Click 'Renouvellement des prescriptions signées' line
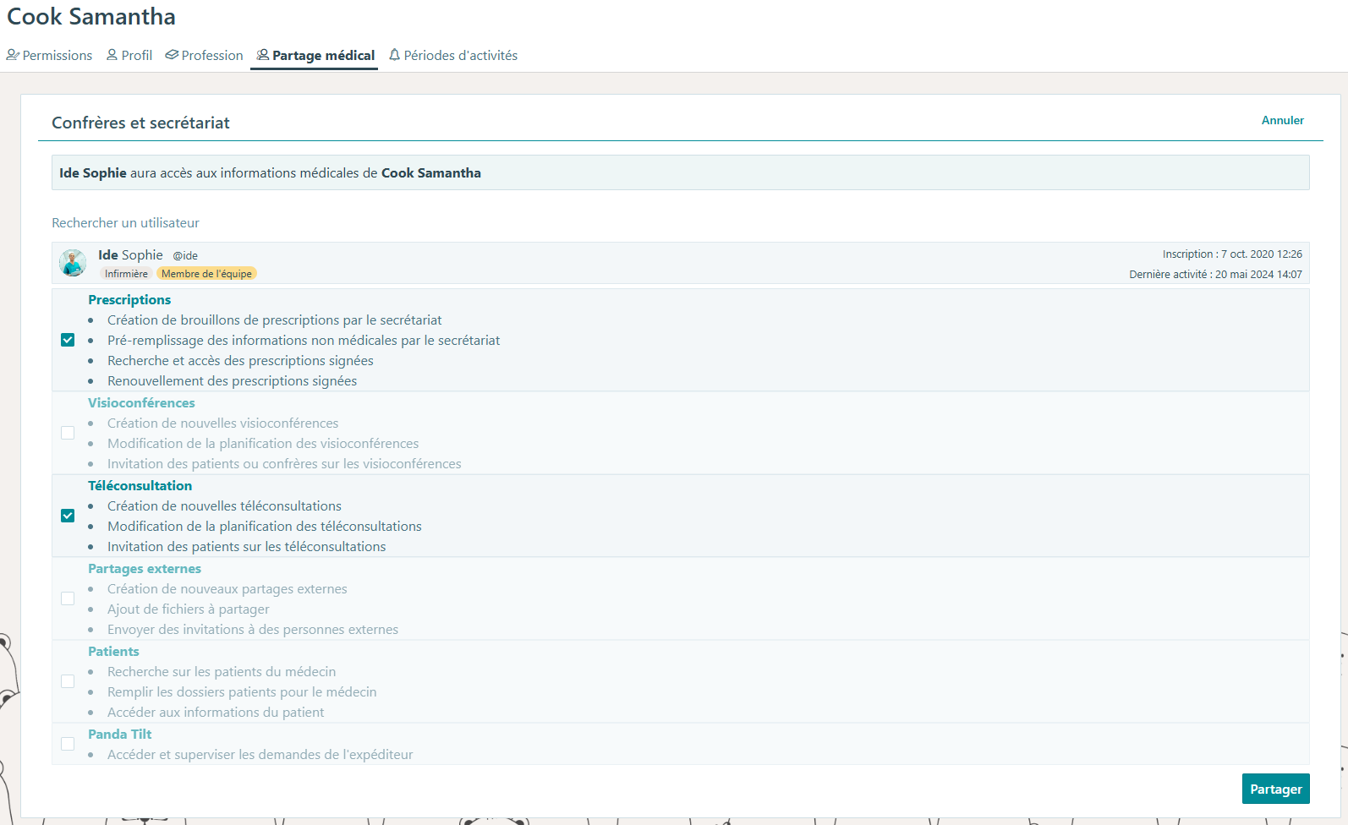 coord(232,381)
